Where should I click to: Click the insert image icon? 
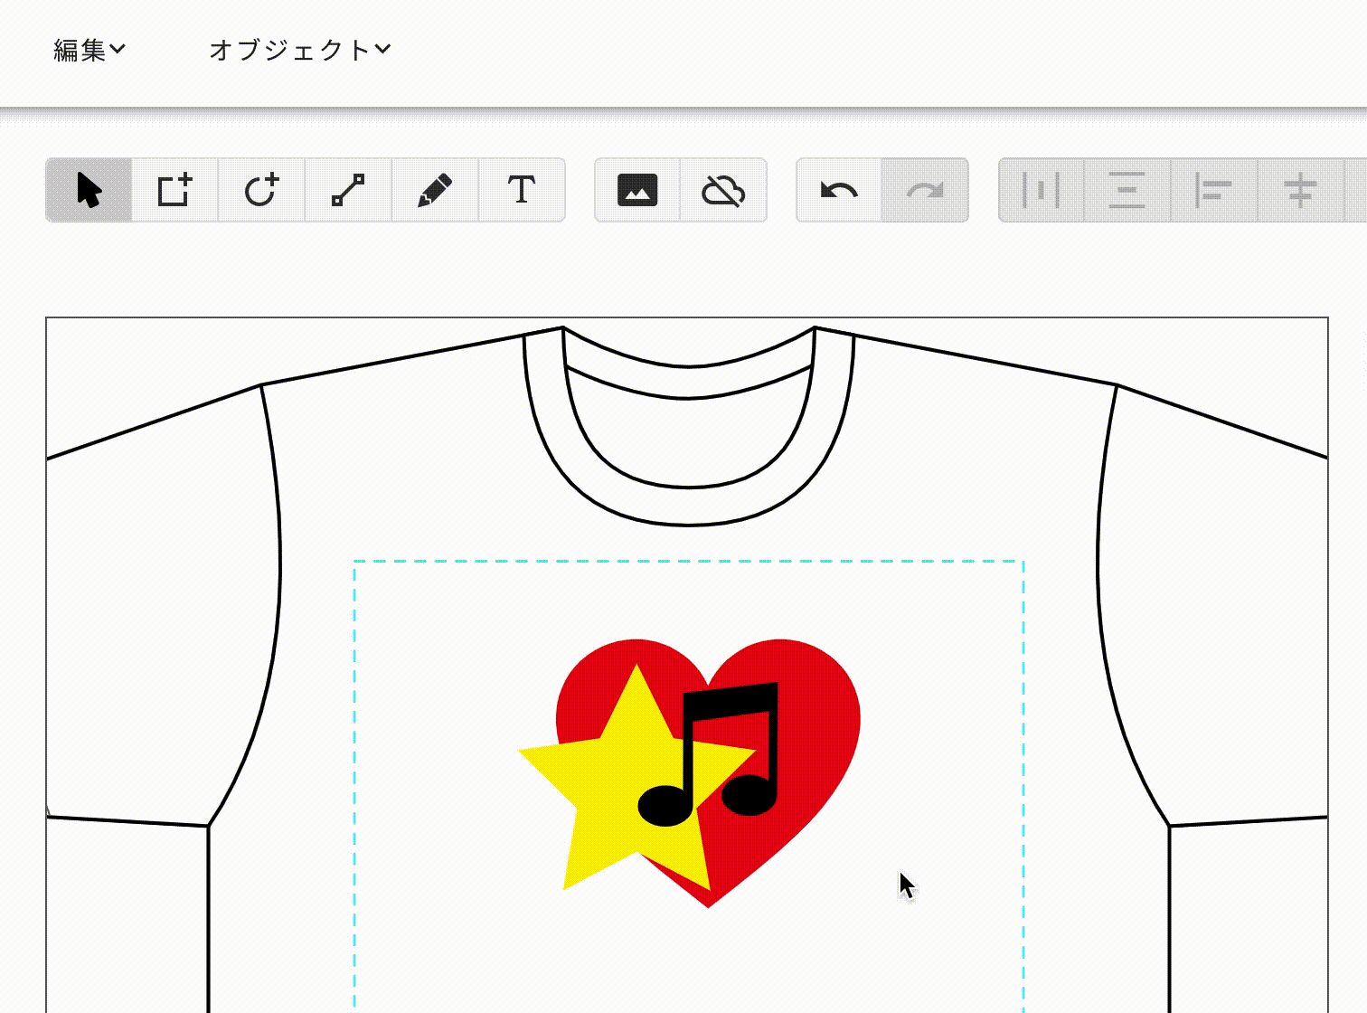(637, 190)
